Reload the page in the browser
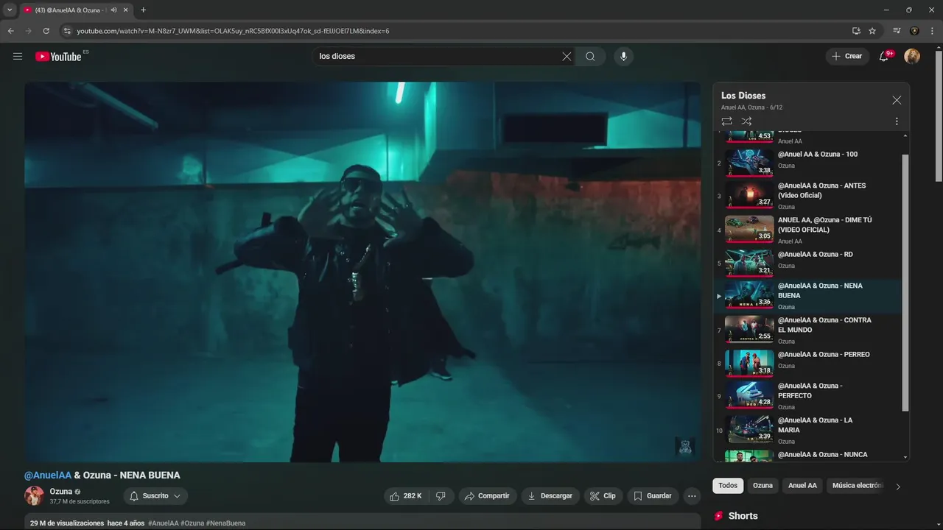Screen dimensions: 943x530 point(46,31)
